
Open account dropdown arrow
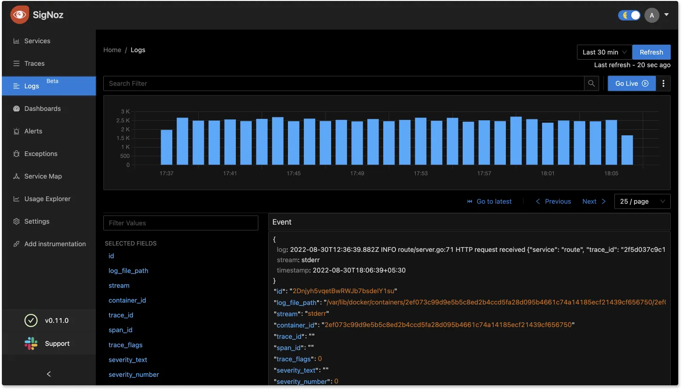pos(666,15)
